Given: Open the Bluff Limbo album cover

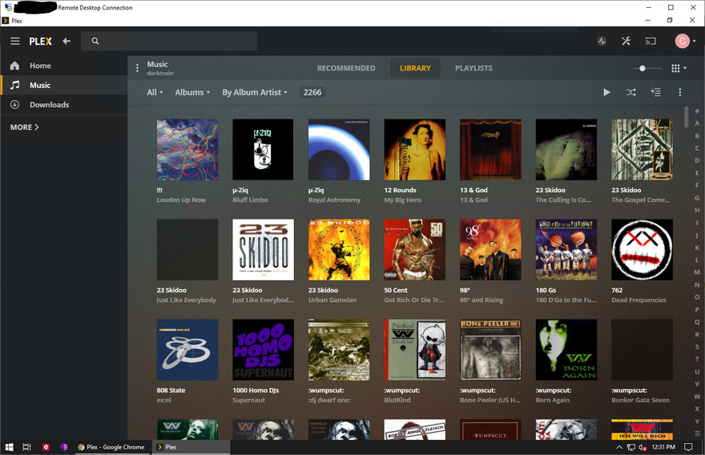Looking at the screenshot, I should [263, 150].
